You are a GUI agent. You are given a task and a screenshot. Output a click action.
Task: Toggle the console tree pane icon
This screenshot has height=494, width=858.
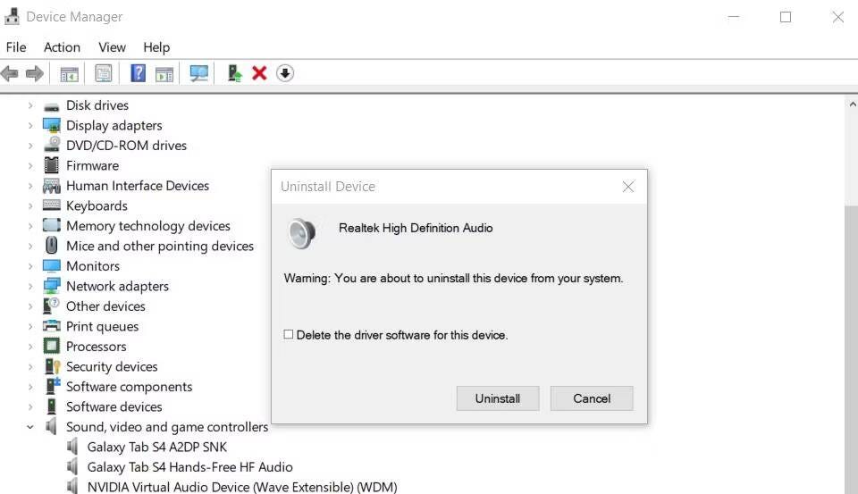coord(70,73)
